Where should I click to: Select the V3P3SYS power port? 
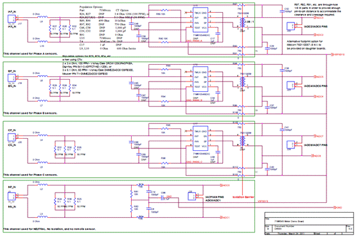(x=337, y=55)
